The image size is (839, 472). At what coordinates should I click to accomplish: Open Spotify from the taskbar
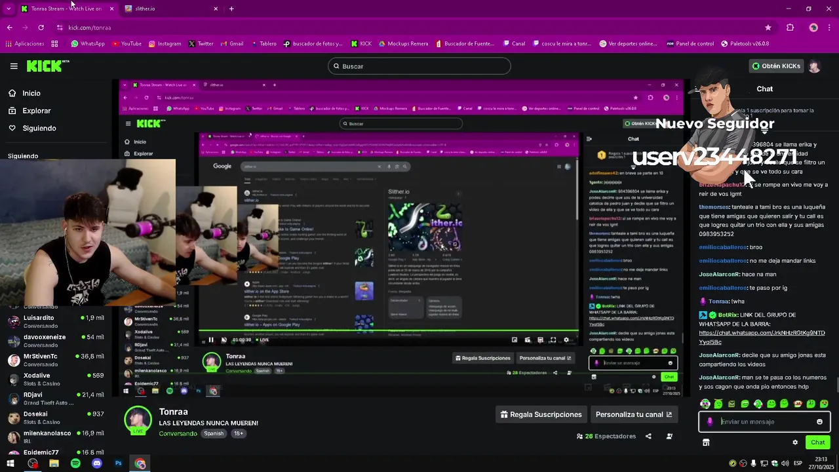[x=75, y=463]
